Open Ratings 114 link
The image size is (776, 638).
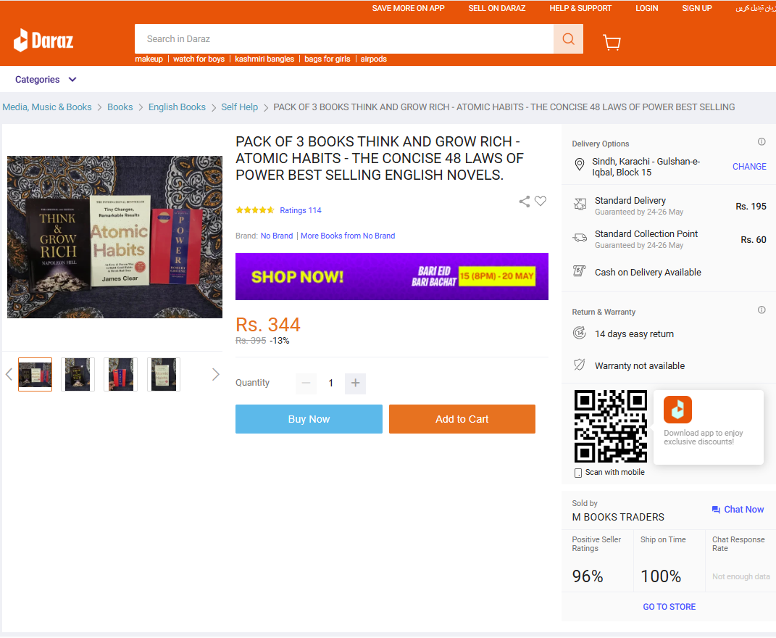point(301,210)
